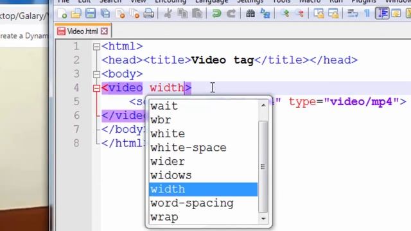Viewport: 411px width, 231px height.
Task: Undo with the green arrow icon
Action: pos(216,13)
